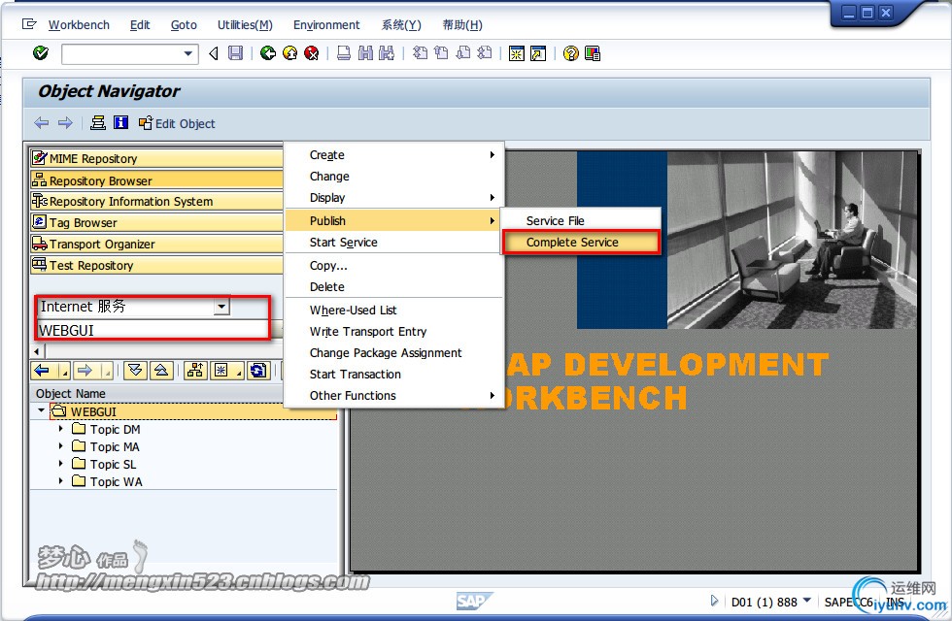Click the green Back arrow icon
Screen dimensions: 952x621
point(268,53)
